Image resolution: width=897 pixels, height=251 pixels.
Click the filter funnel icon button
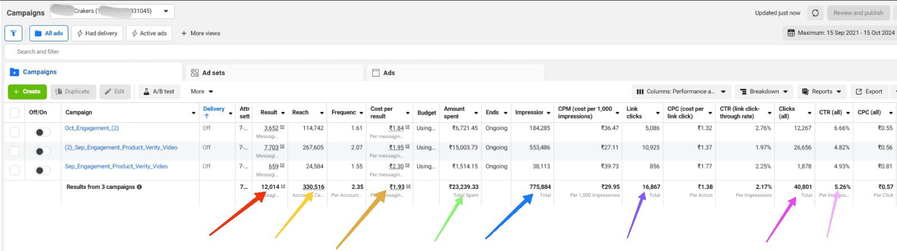pyautogui.click(x=13, y=34)
